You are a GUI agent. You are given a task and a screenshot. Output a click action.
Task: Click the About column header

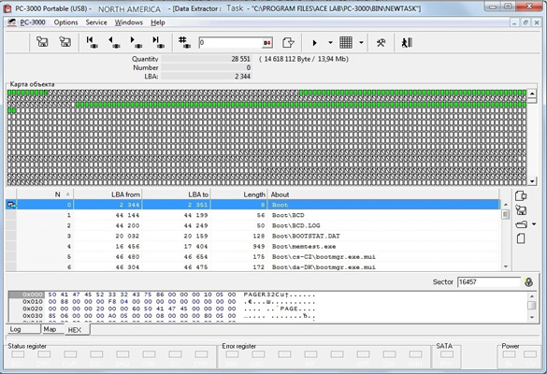[x=383, y=194]
